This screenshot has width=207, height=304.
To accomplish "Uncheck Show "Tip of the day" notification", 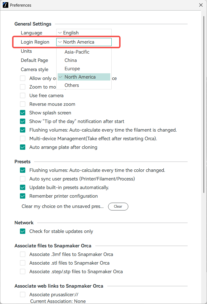I will pyautogui.click(x=23, y=121).
